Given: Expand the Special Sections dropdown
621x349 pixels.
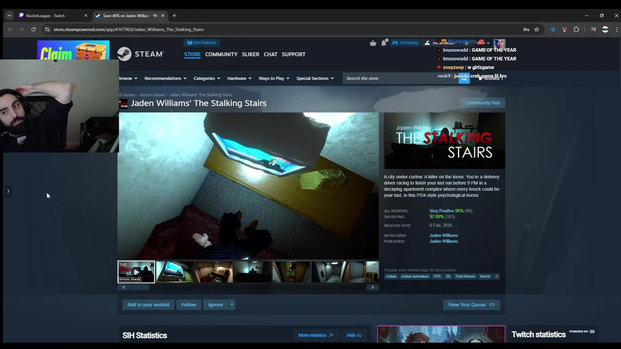Looking at the screenshot, I should coord(315,78).
